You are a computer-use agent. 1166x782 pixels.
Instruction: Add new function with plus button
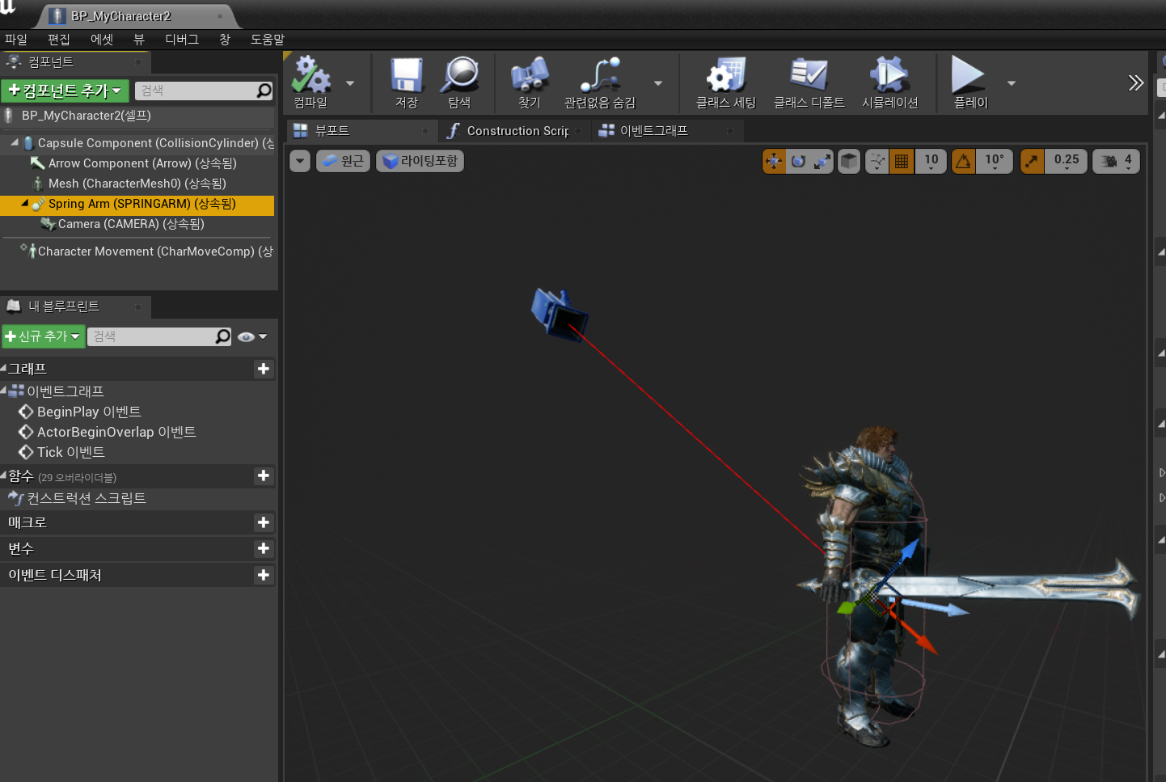[x=264, y=476]
